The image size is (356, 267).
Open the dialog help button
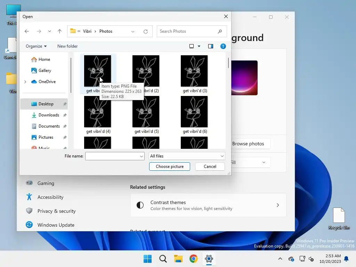(223, 46)
